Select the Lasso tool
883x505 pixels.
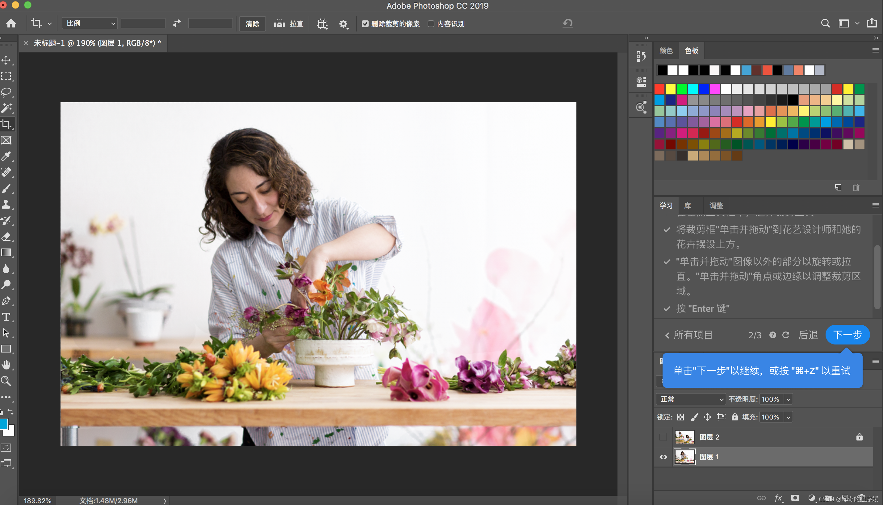coord(6,92)
